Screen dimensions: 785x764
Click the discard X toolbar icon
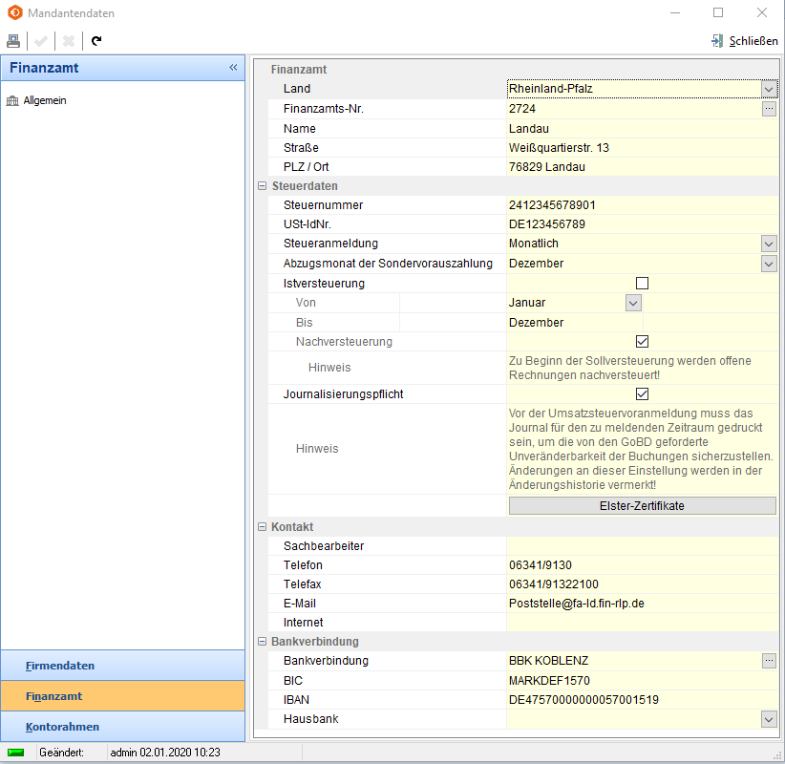coord(69,41)
